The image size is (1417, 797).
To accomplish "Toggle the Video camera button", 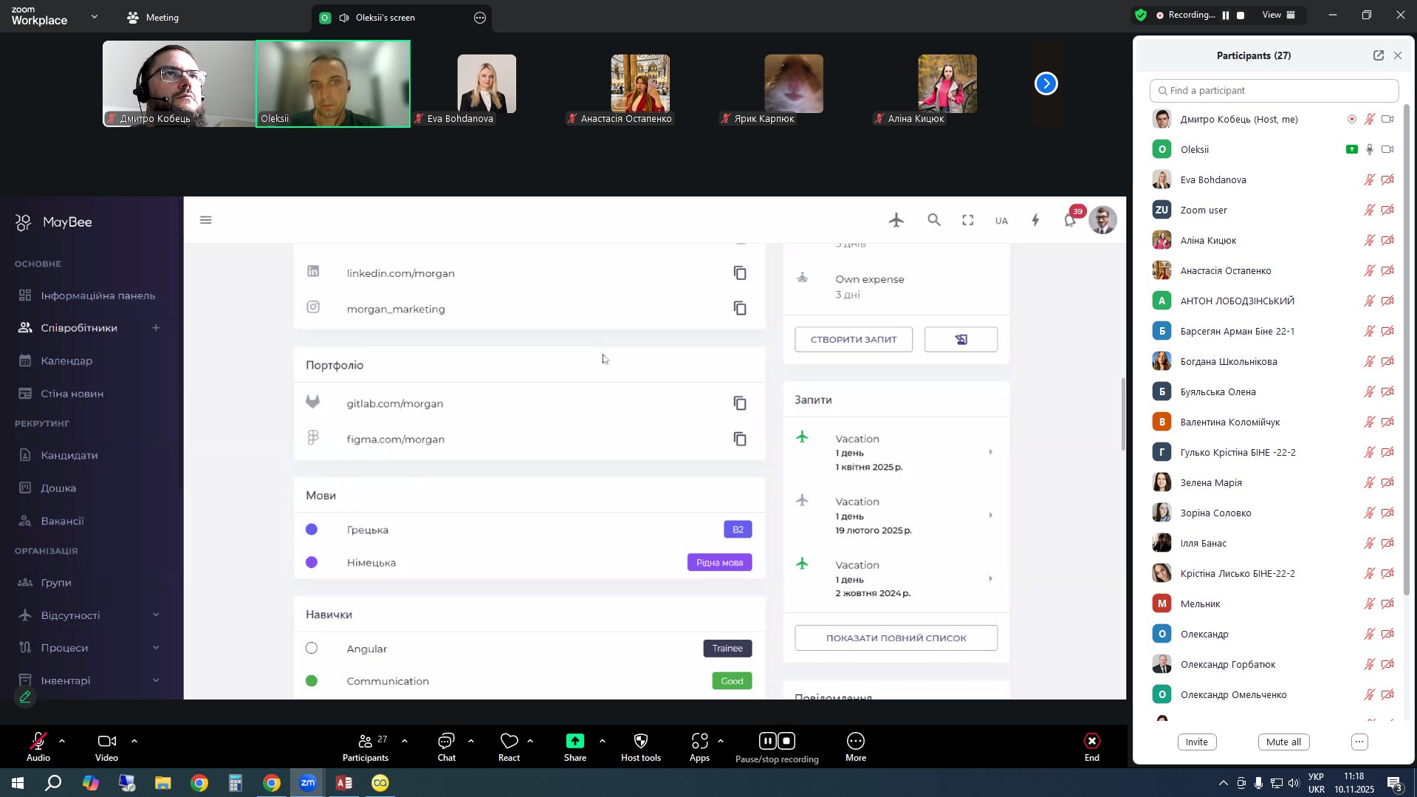I will (106, 741).
